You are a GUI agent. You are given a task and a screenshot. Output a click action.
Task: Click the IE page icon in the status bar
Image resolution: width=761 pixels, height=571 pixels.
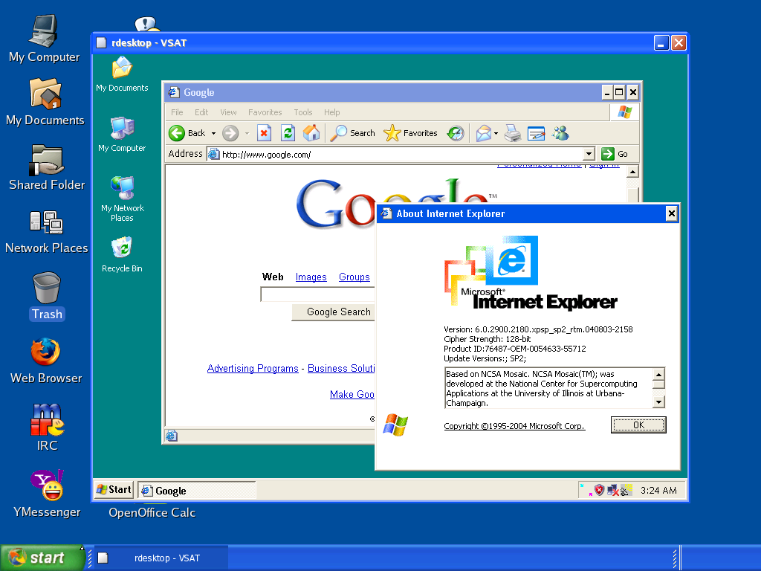[172, 436]
